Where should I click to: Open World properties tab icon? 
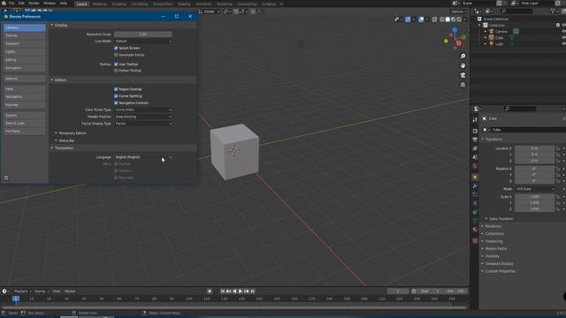coord(475,166)
